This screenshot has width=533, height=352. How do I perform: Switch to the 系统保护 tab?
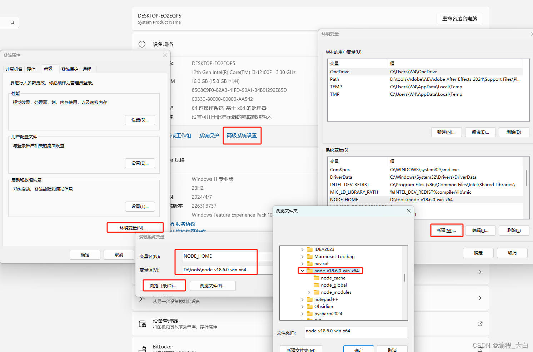point(70,69)
